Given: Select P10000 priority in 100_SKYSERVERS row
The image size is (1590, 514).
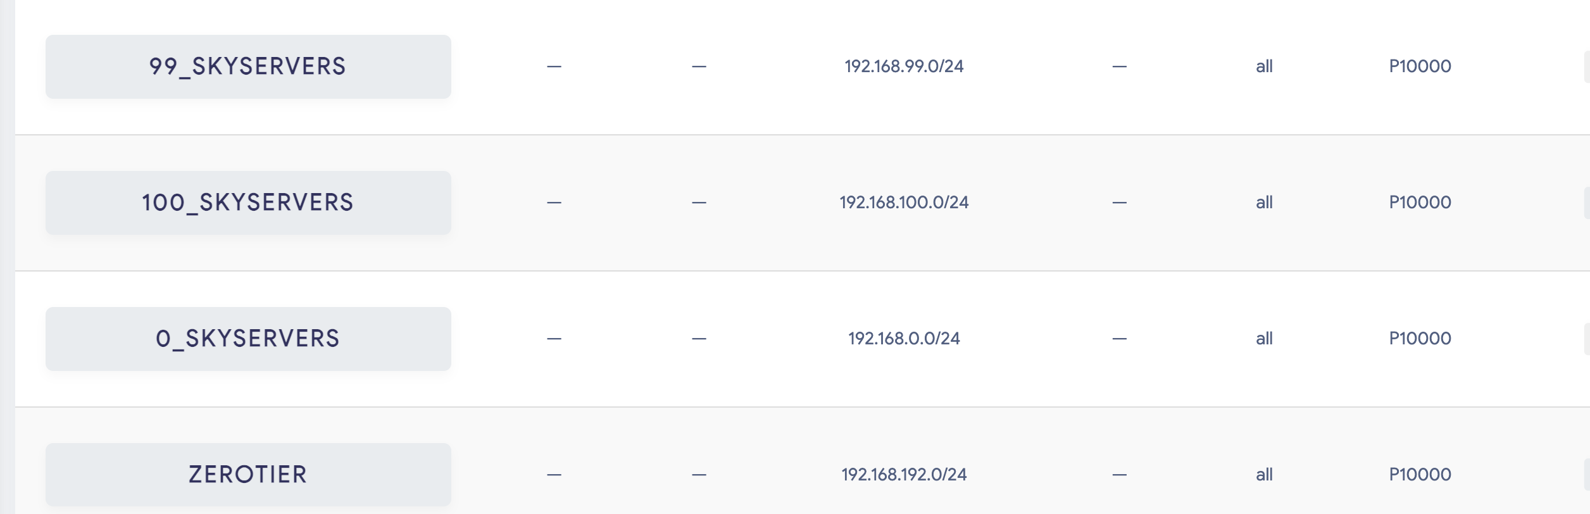Looking at the screenshot, I should click(1420, 203).
